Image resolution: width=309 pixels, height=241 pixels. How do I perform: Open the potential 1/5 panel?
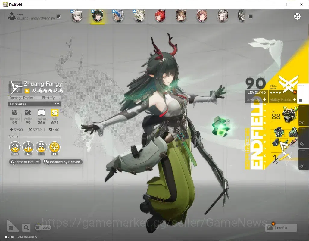[282, 159]
